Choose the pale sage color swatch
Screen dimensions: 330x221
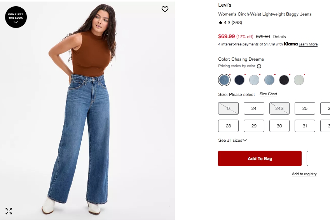[299, 80]
